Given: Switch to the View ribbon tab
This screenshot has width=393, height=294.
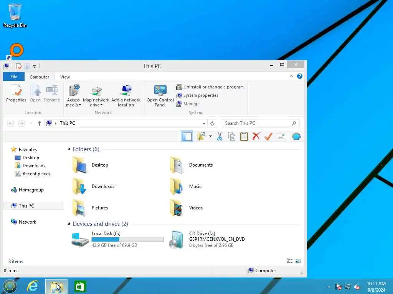Looking at the screenshot, I should [65, 77].
